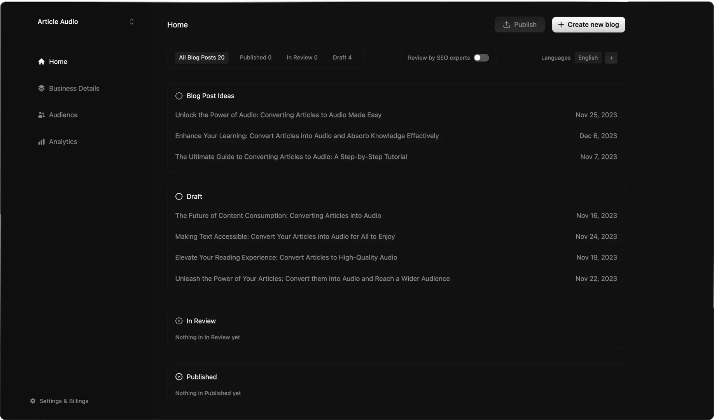Image resolution: width=714 pixels, height=420 pixels.
Task: Open draft titled The Future of Content Consumption
Action: (278, 215)
